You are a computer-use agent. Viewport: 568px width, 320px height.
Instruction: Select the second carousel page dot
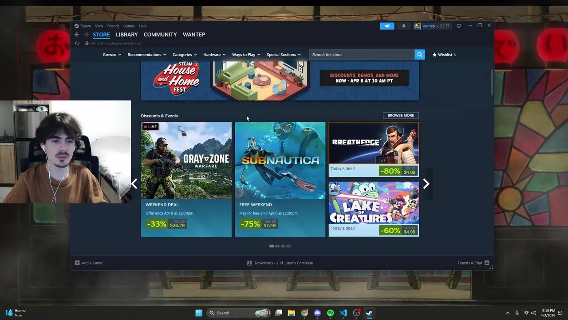click(277, 246)
